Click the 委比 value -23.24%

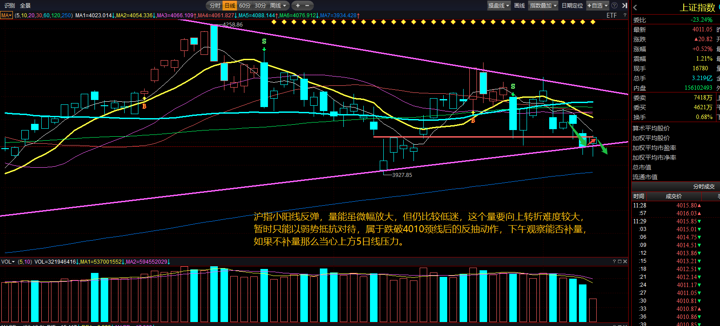pos(701,20)
